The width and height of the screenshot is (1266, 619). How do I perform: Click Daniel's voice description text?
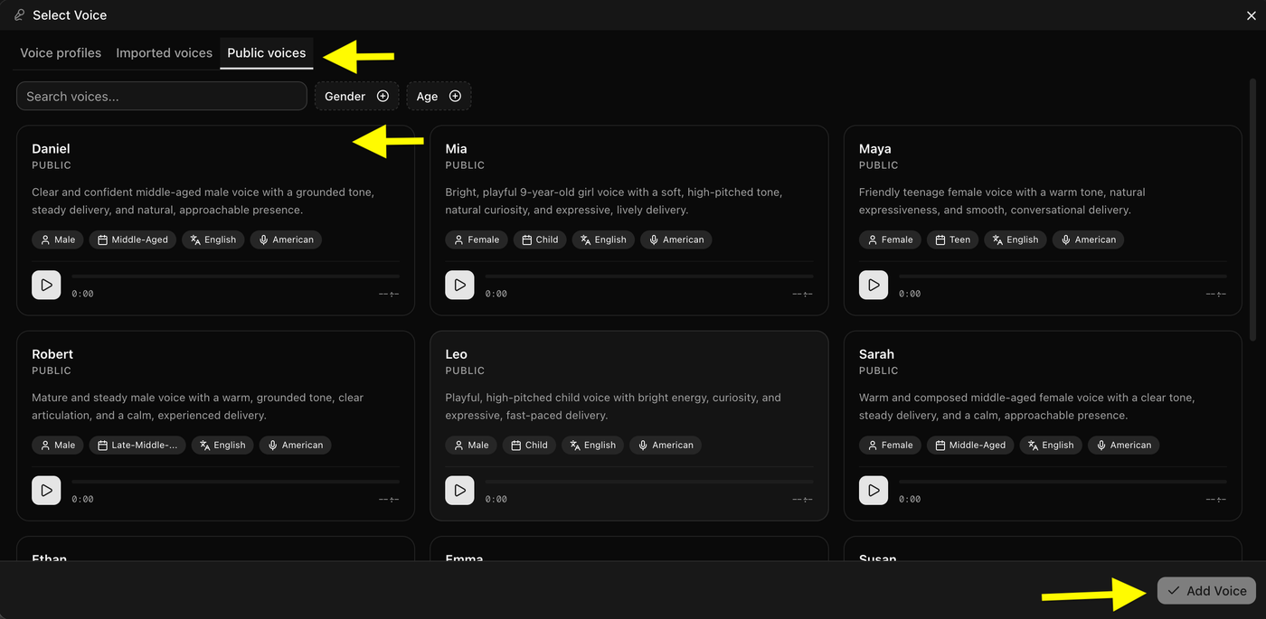pyautogui.click(x=203, y=201)
